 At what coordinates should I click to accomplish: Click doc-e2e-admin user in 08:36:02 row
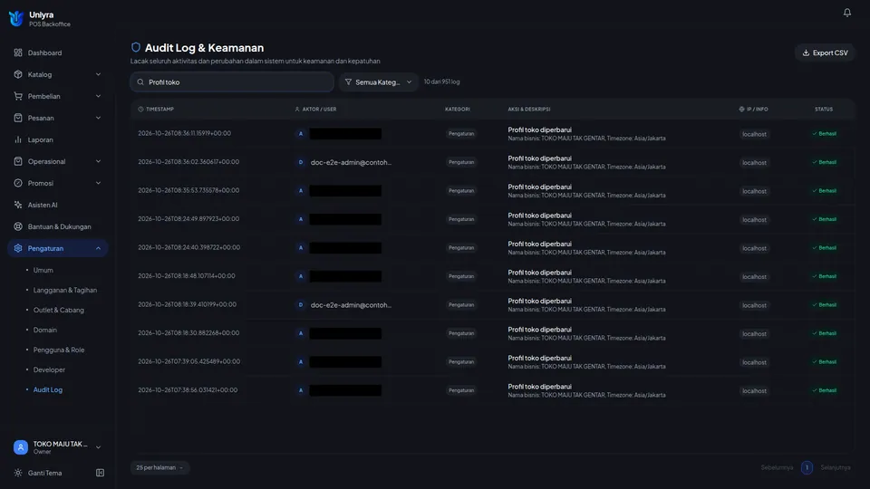[x=351, y=162]
